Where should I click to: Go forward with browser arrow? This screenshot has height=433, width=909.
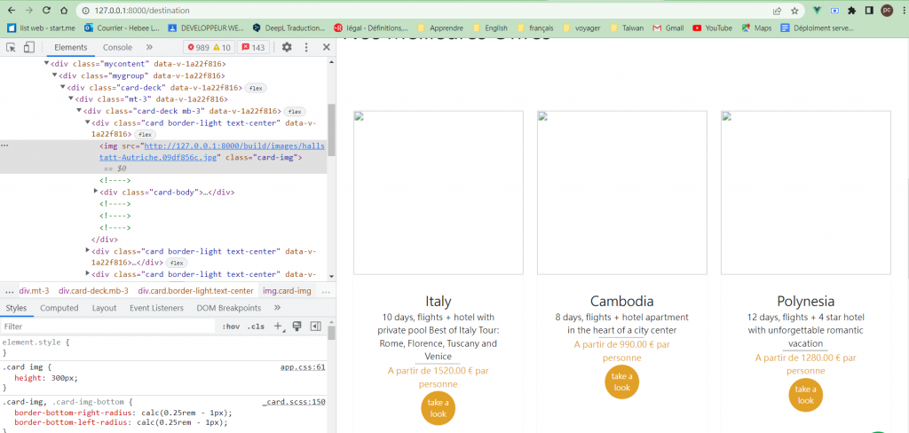coord(29,11)
